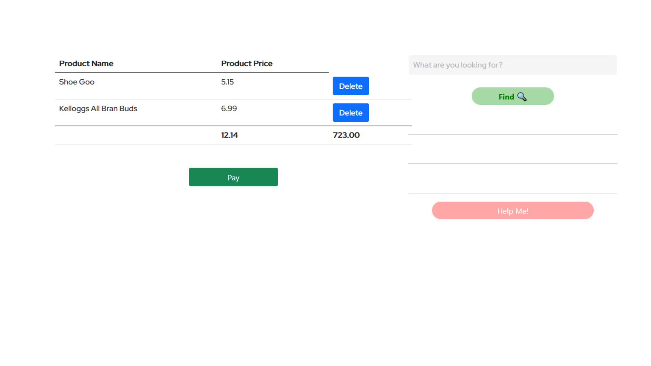This screenshot has height=366, width=651.
Task: Click the 723.00 balance value
Action: (346, 135)
